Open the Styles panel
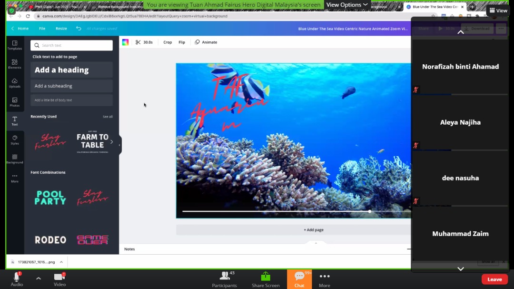This screenshot has width=514, height=289. click(15, 140)
